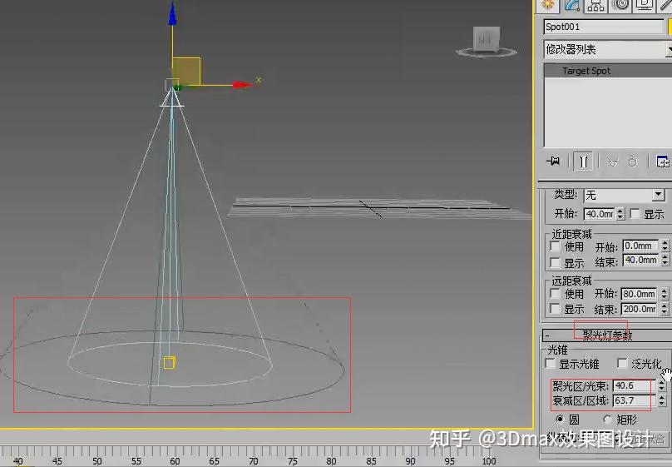Click near attenuation 开始 spinner
The width and height of the screenshot is (672, 467).
pyautogui.click(x=665, y=246)
